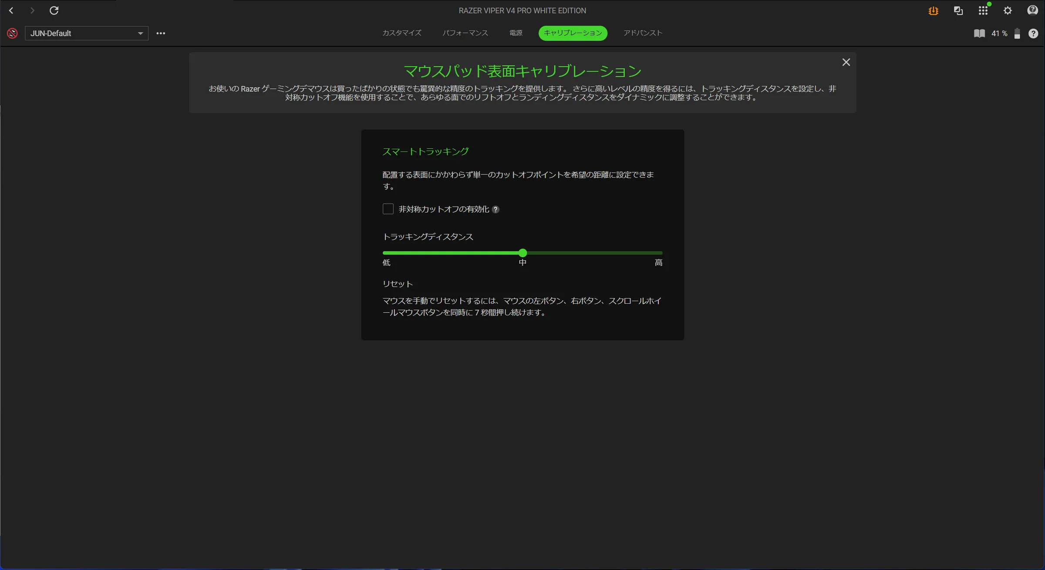Image resolution: width=1045 pixels, height=570 pixels.
Task: Click the マウスパッド表面キャリブレーション title
Action: tap(522, 71)
